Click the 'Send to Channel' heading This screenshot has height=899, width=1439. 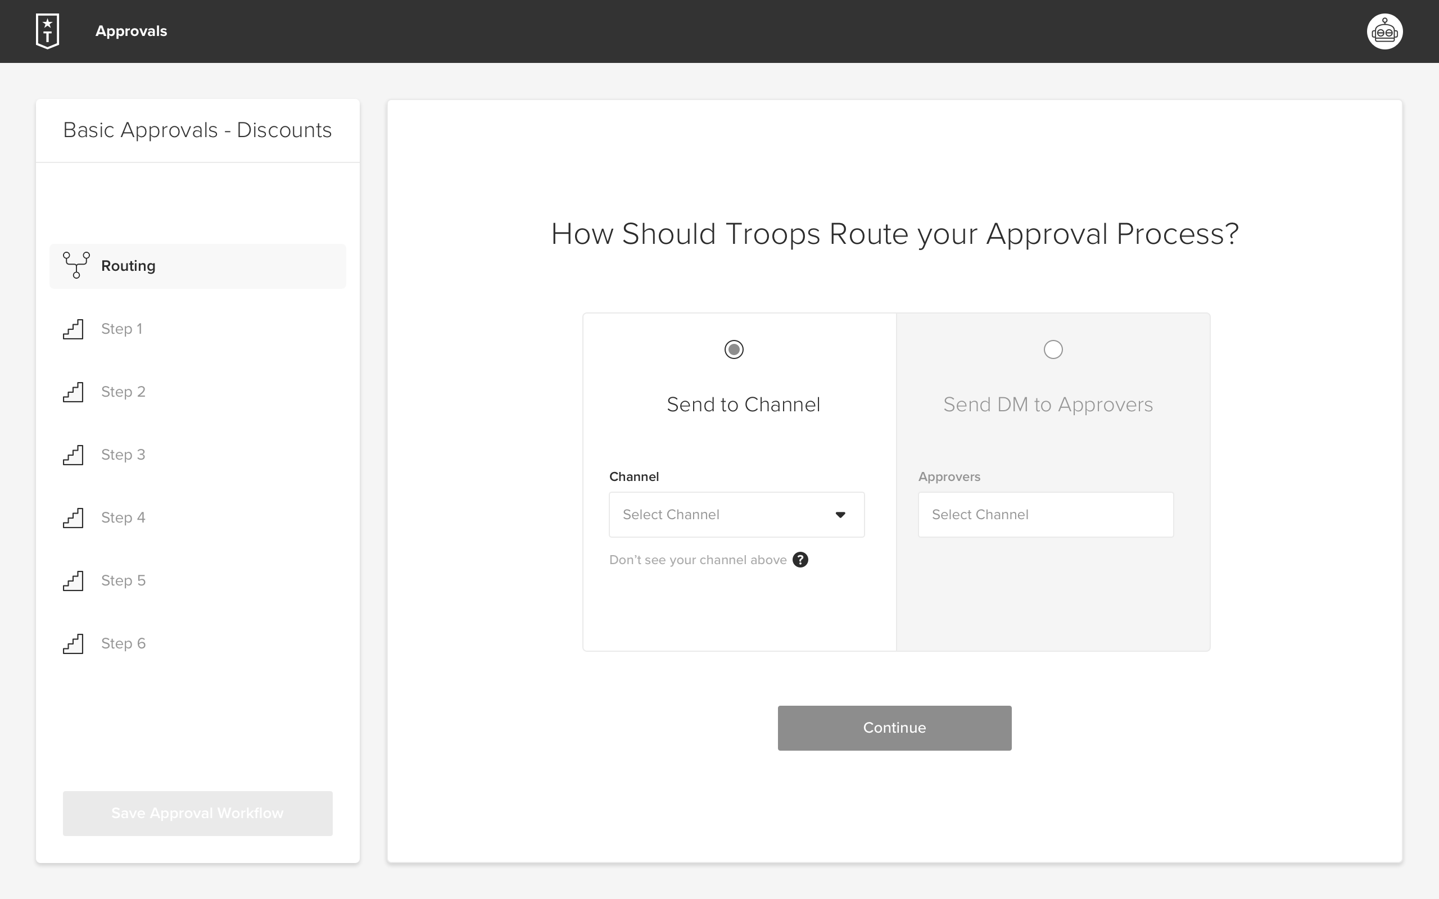click(743, 405)
